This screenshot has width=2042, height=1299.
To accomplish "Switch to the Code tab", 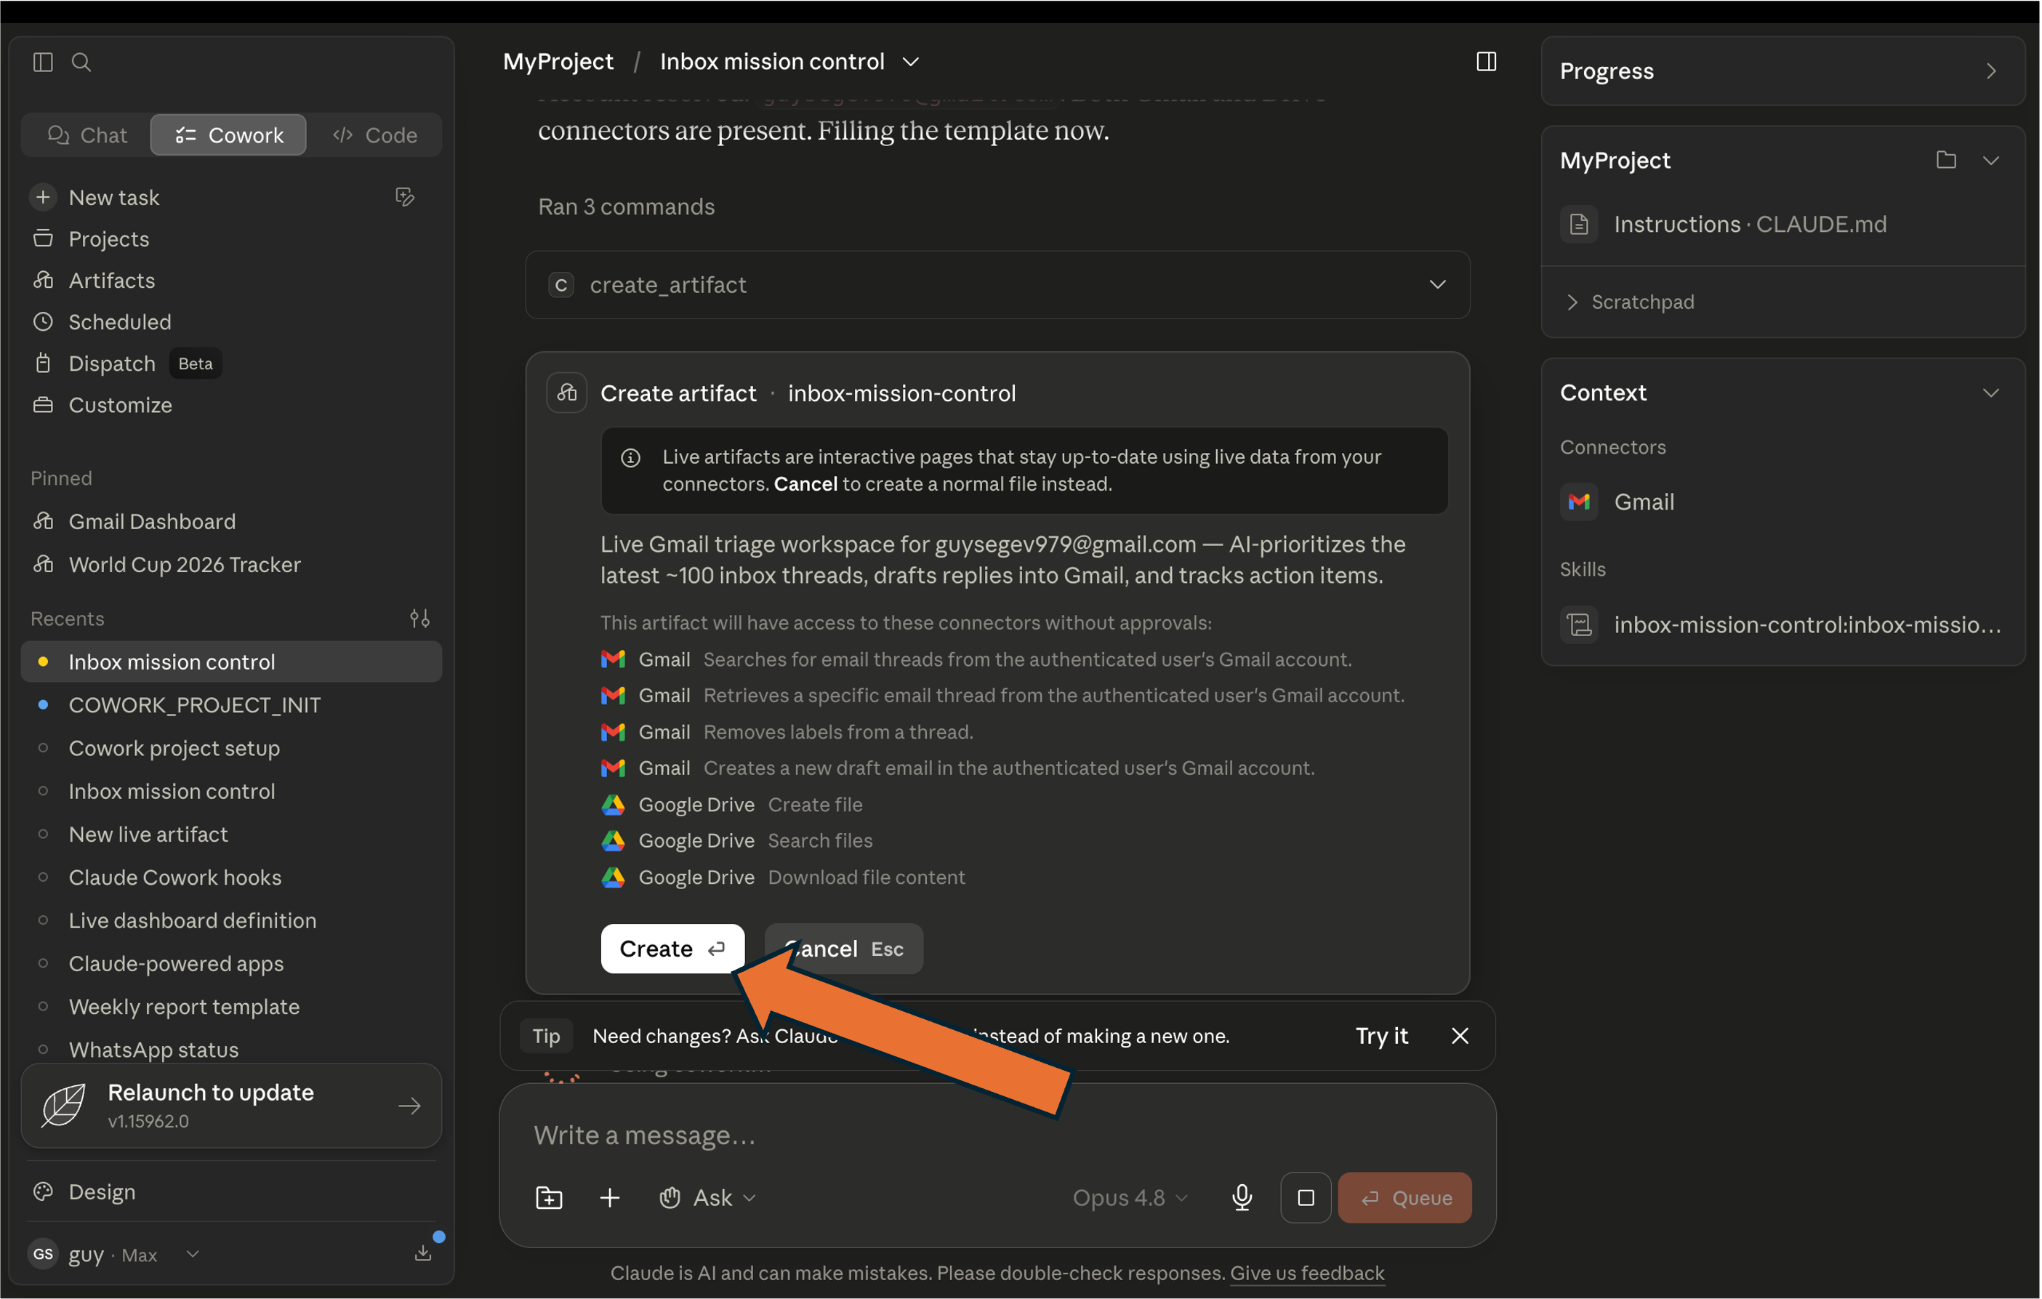I will tap(375, 134).
